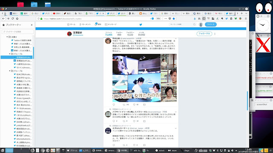
Task: Close the bookmarks sidebar
Action: pyautogui.click(x=32, y=25)
